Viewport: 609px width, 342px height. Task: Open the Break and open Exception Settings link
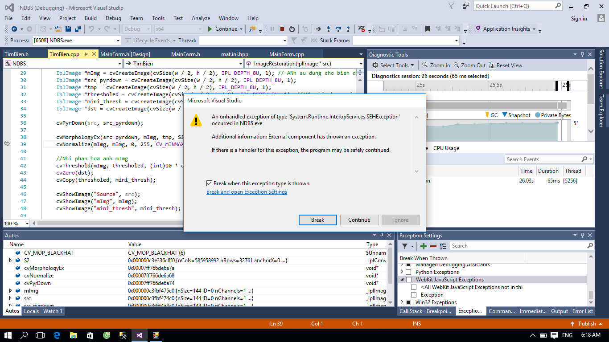247,192
